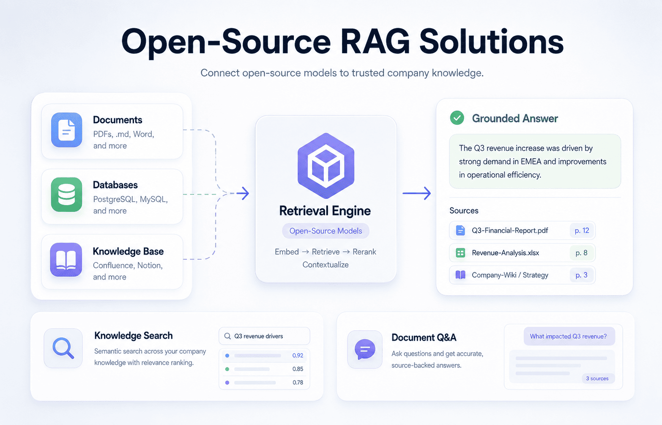This screenshot has width=662, height=425.
Task: Click the green Grounded Answer checkmark icon
Action: coord(457,118)
